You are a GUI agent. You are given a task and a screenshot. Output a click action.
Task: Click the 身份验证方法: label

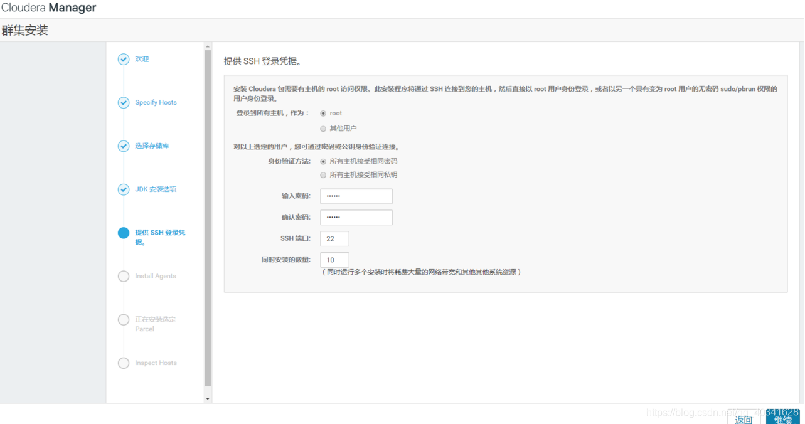pyautogui.click(x=289, y=161)
